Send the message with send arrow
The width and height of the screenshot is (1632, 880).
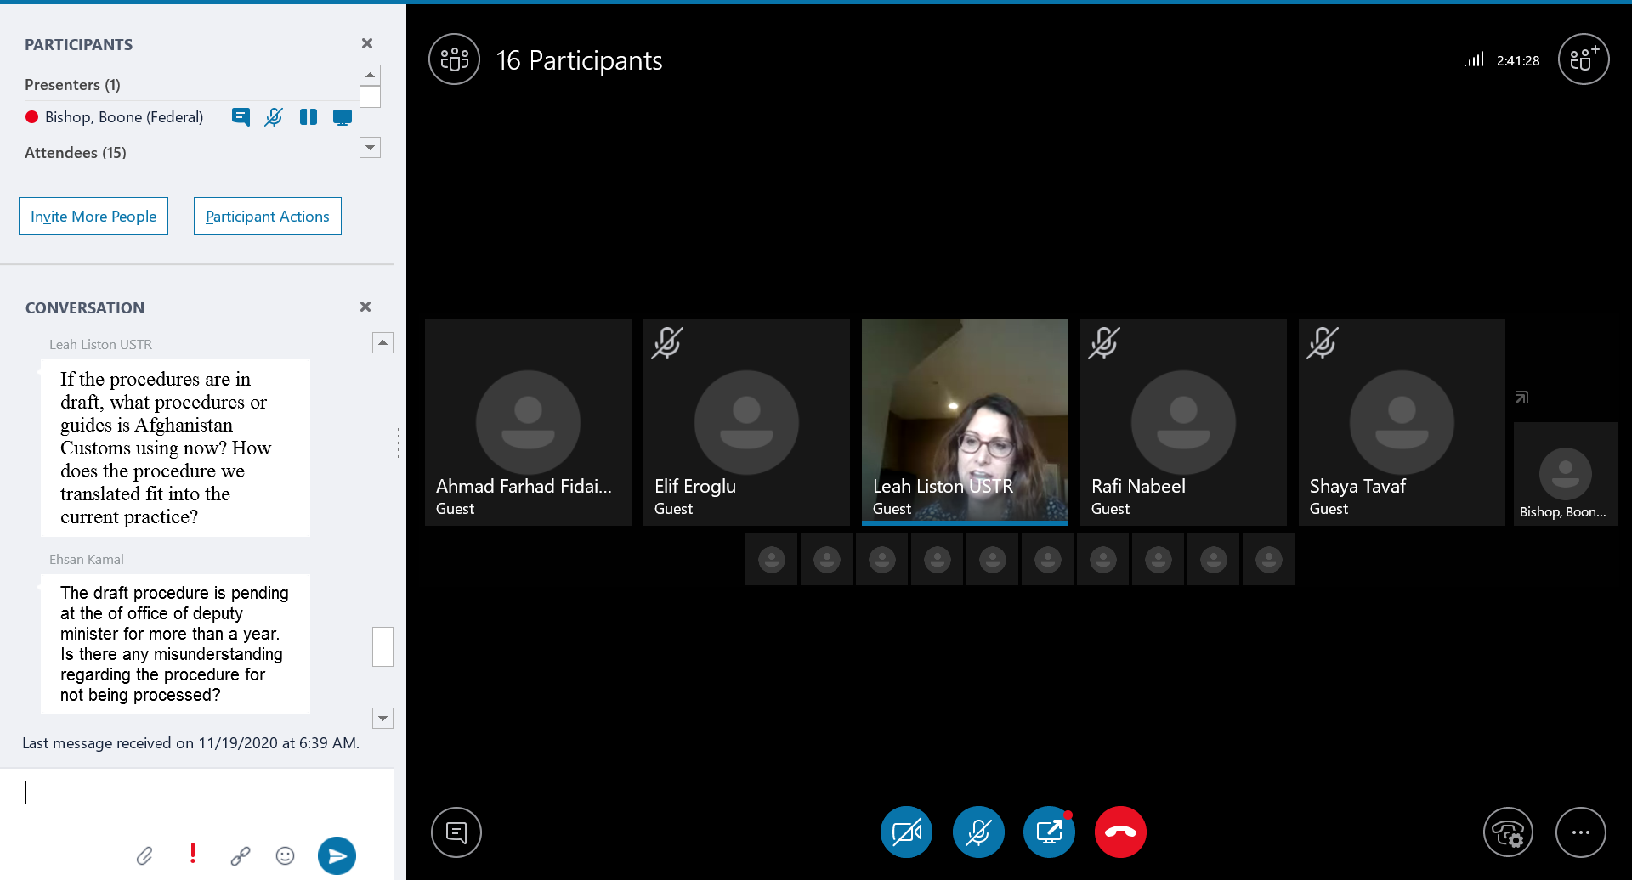coord(337,855)
